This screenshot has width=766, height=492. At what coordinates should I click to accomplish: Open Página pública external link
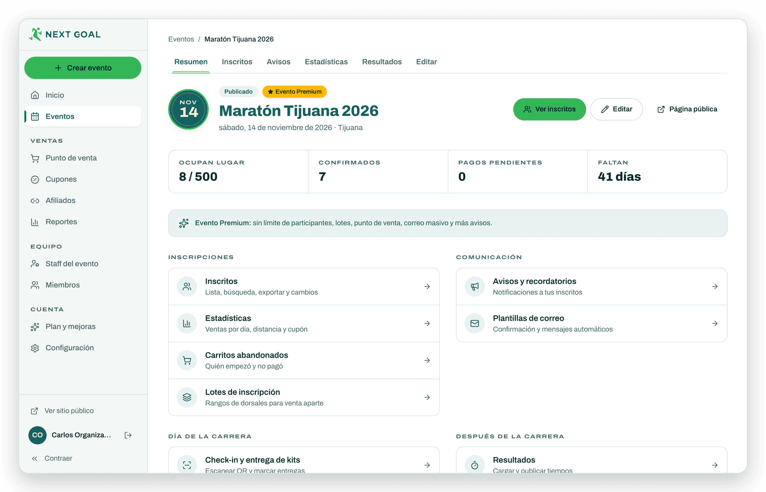[x=687, y=109]
